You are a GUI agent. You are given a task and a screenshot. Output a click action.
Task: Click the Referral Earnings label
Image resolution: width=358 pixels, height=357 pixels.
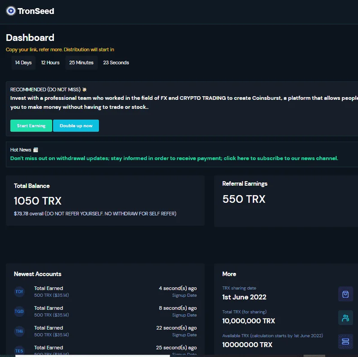tap(245, 184)
